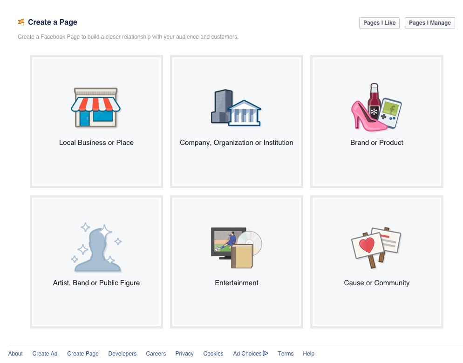Click the Artist, Band or Public Figure silhouette icon

click(96, 246)
